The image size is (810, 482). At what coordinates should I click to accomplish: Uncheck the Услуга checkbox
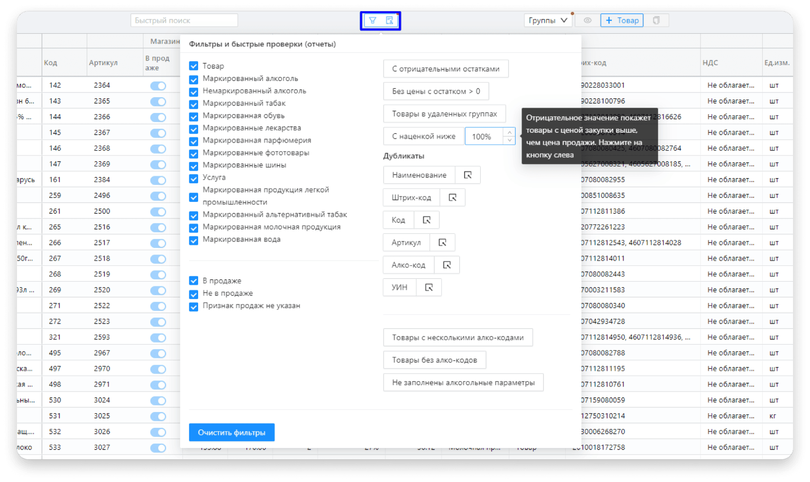click(194, 178)
